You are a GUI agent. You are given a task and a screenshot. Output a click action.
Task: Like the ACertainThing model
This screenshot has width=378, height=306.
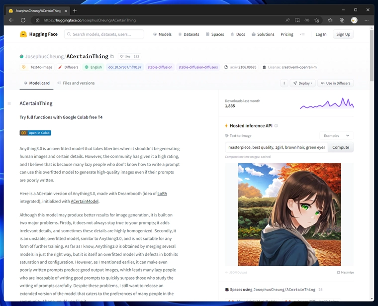click(125, 56)
